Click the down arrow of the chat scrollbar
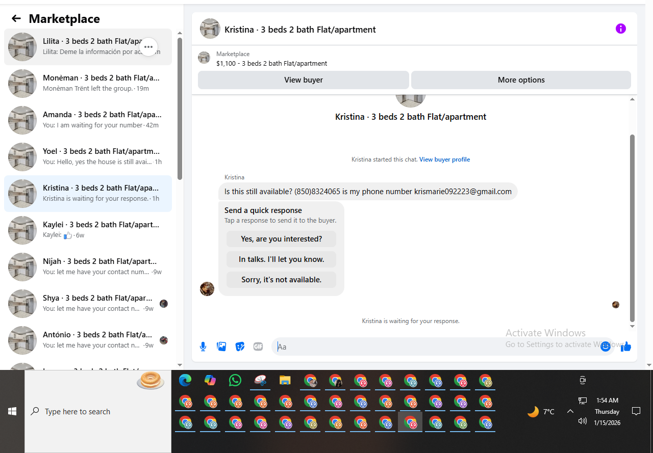 coord(633,326)
